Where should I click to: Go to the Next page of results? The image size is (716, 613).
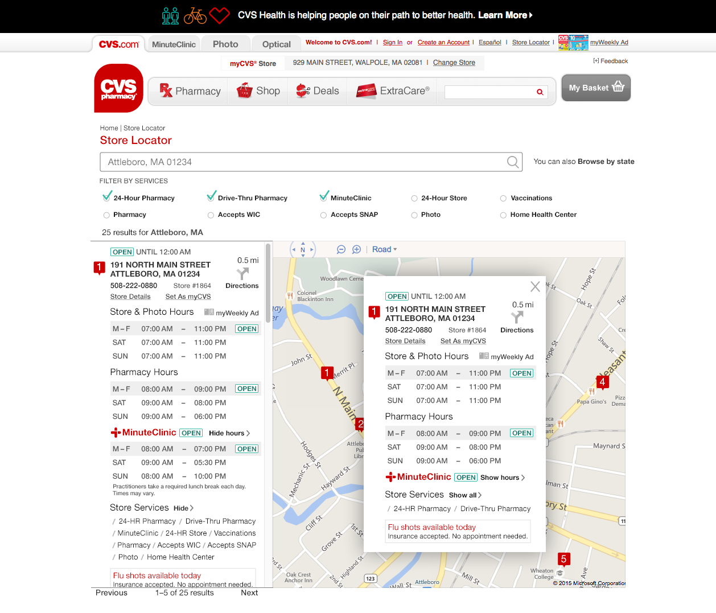tap(249, 593)
